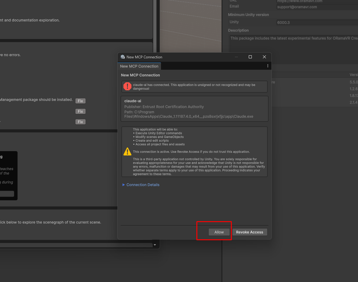Click 'Execute Unity Editor commands' bullet text
The width and height of the screenshot is (358, 282).
(159, 133)
